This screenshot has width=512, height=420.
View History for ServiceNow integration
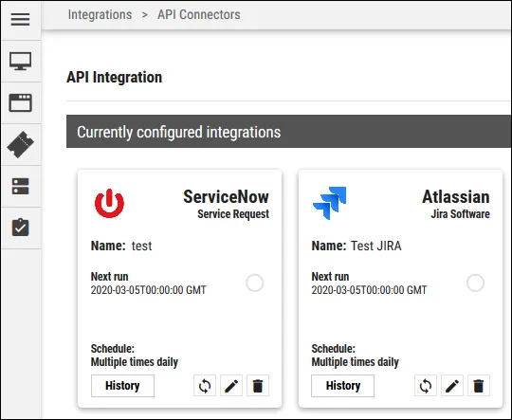click(122, 386)
